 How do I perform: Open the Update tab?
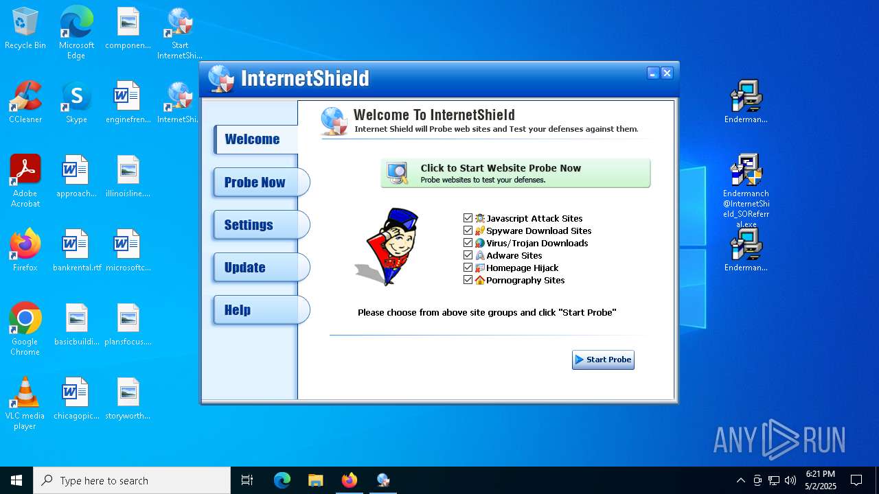[x=261, y=268]
